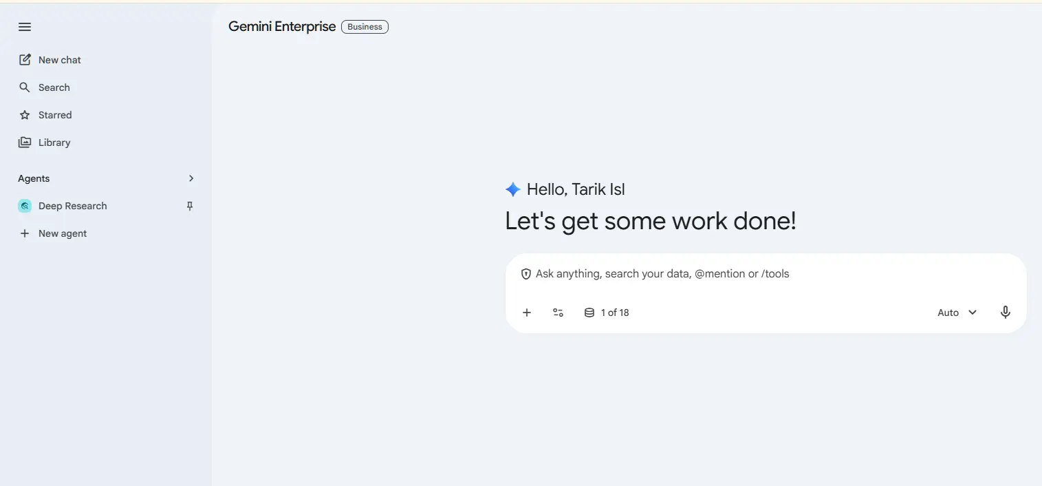Add attachment with the plus icon in prompt box
1042x486 pixels.
[527, 313]
